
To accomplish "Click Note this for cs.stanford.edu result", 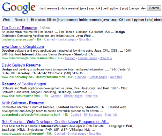I will coord(111,115).
